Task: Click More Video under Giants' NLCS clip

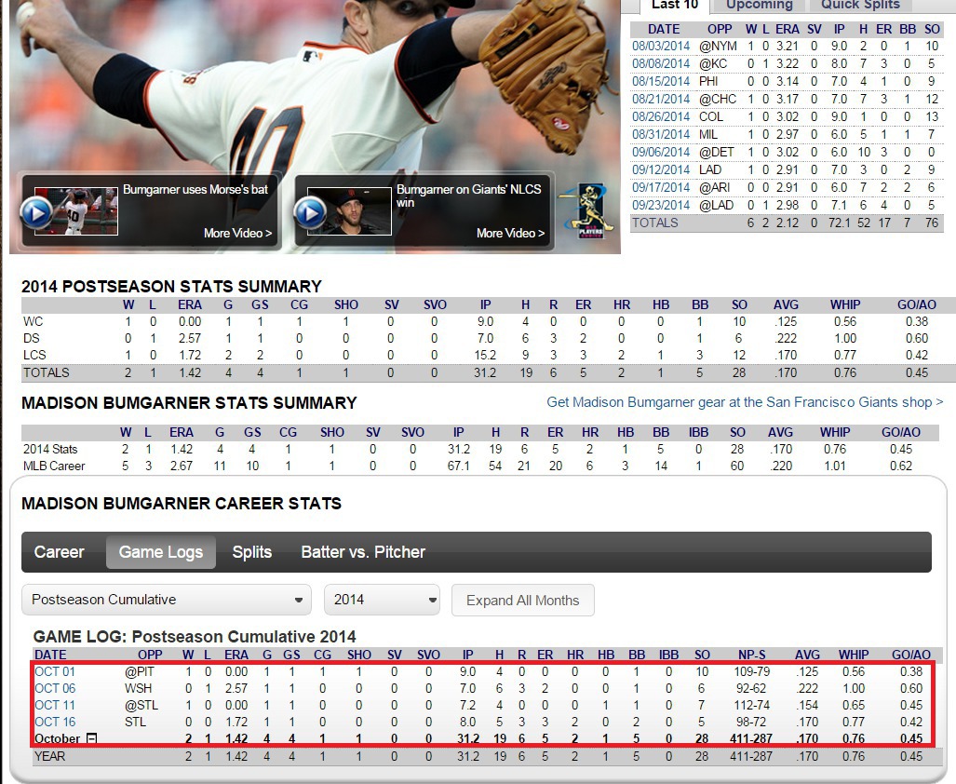Action: click(510, 233)
